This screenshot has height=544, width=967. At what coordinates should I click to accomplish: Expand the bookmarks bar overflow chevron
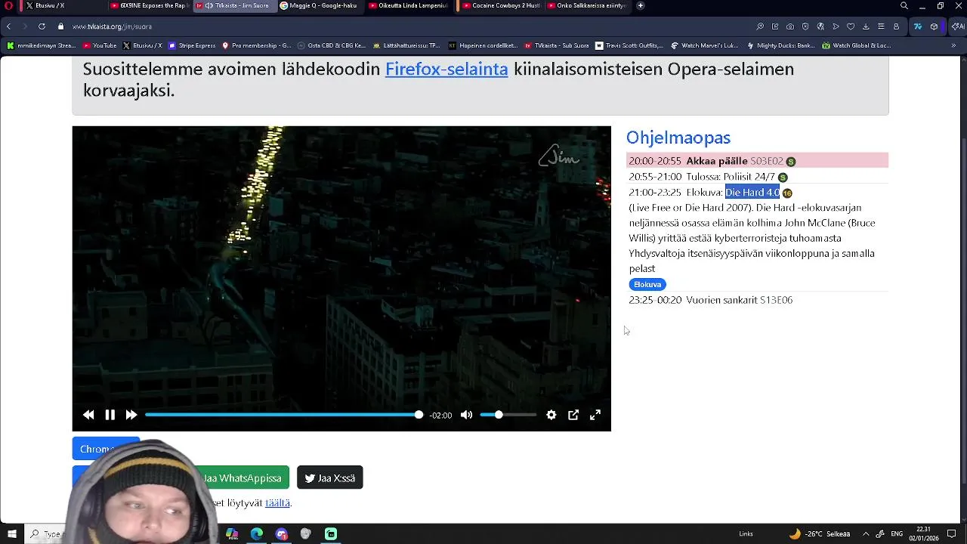953,45
